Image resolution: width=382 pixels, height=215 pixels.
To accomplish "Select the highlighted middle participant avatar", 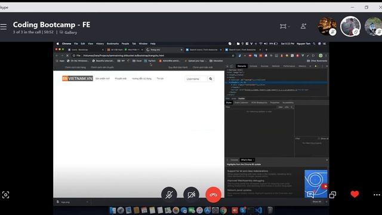I will tap(350, 26).
